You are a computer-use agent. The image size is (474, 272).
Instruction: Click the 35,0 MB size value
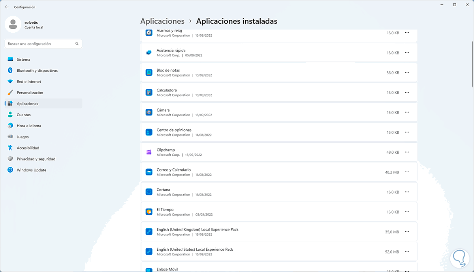coord(392,232)
